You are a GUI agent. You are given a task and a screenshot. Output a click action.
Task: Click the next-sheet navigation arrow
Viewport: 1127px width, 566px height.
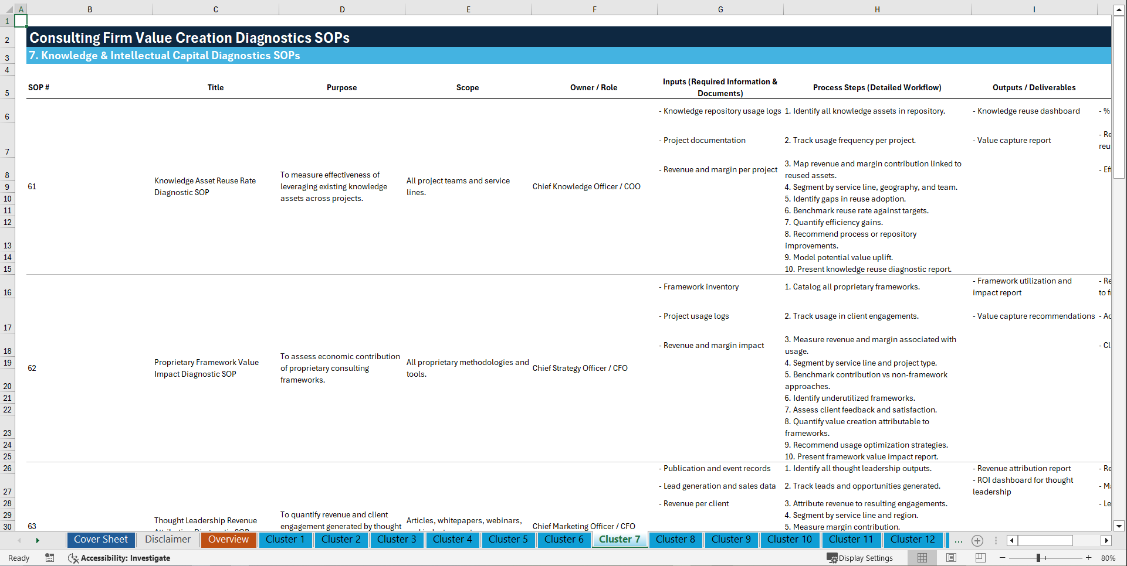point(38,540)
